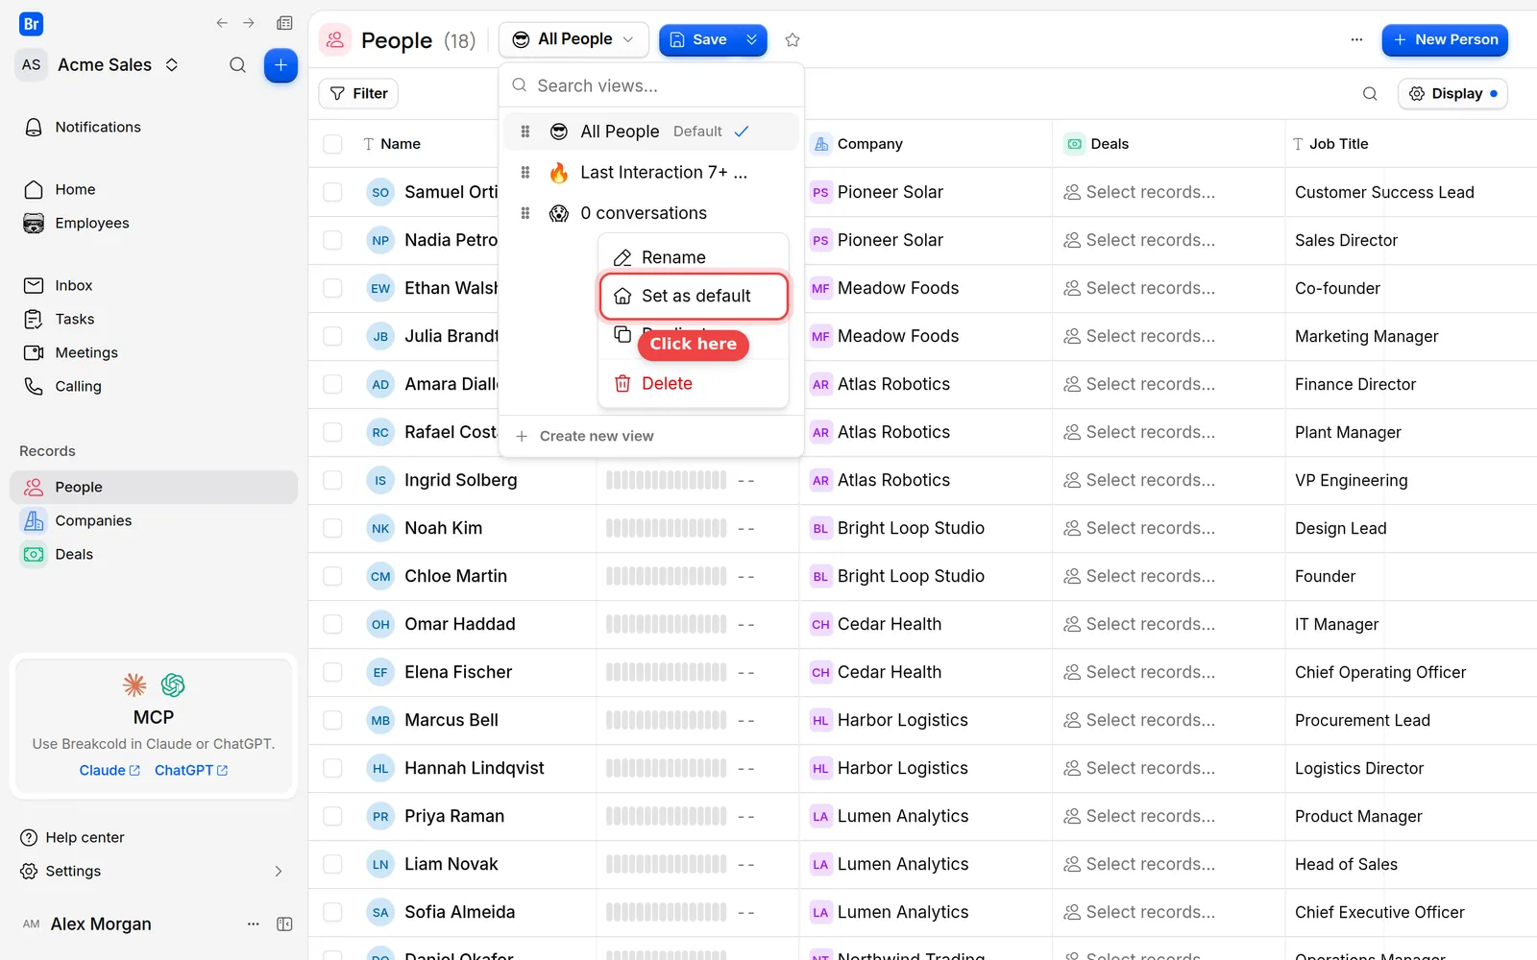The width and height of the screenshot is (1537, 960).
Task: Go forward with the right arrow icon
Action: (x=249, y=23)
